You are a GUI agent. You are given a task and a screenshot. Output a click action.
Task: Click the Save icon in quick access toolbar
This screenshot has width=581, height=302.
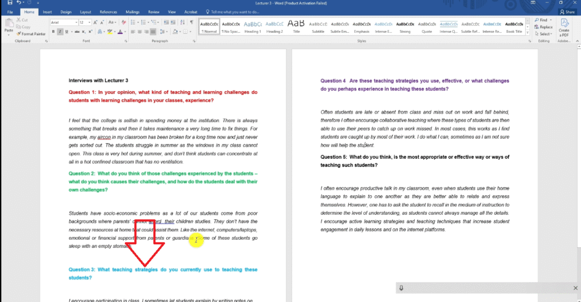click(10, 3)
